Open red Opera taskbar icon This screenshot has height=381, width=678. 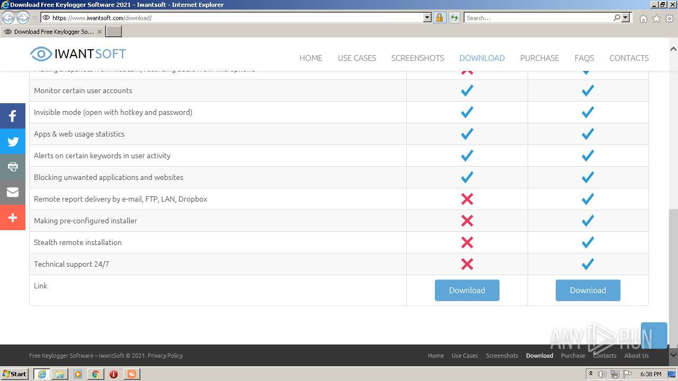(x=113, y=374)
